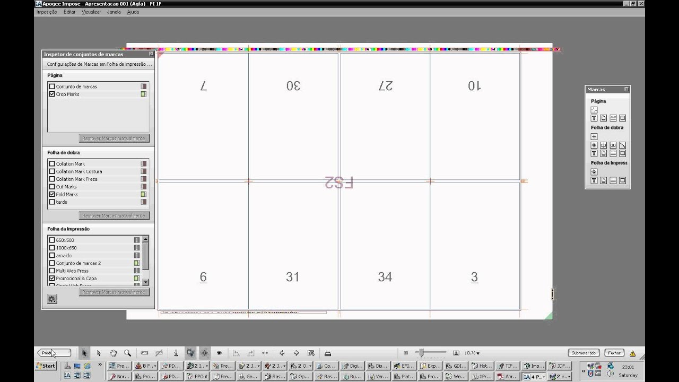The image size is (679, 382).
Task: Click page 34 on the imposition sheet
Action: (385, 276)
